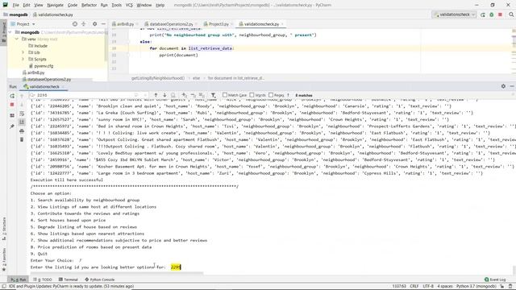Viewport: 516px width, 290px height.
Task: Select airbnb.py in project tree
Action: [x=35, y=72]
